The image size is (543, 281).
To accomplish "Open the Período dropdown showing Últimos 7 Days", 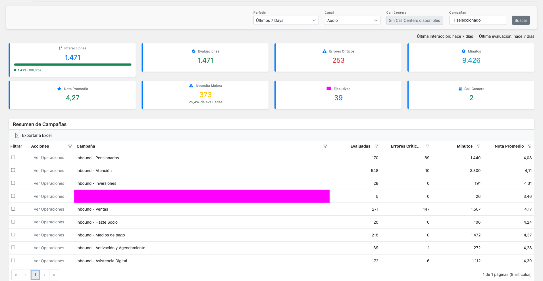I will coord(286,20).
